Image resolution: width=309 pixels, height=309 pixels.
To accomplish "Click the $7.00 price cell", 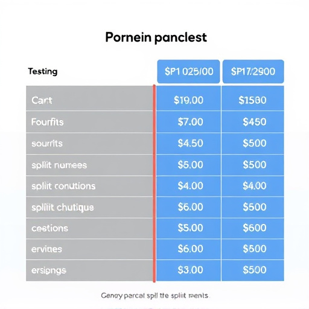I will pyautogui.click(x=188, y=122).
